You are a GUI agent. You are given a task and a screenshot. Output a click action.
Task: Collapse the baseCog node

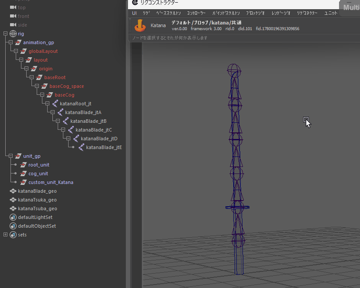pyautogui.click(x=42, y=95)
